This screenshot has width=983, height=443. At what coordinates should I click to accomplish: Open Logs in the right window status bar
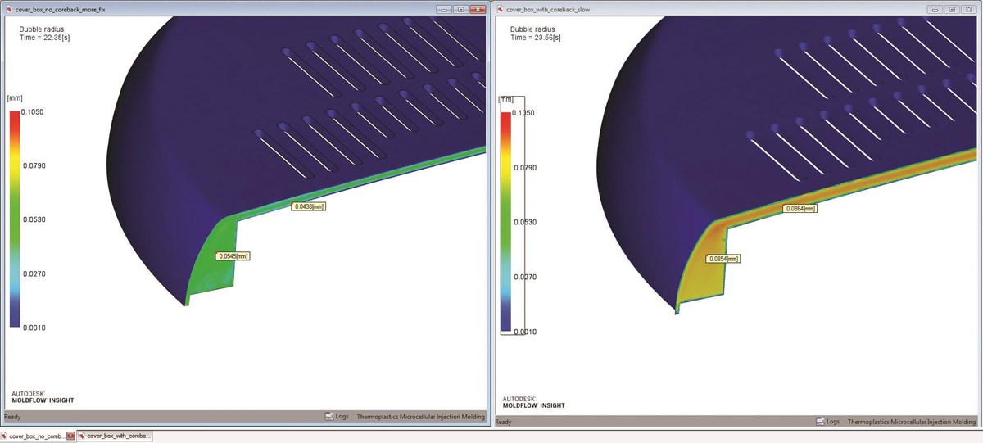pyautogui.click(x=828, y=422)
